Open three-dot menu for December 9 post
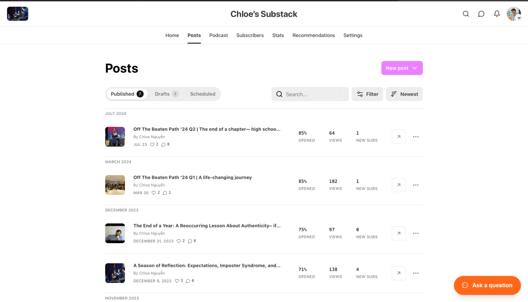The image size is (528, 302). click(415, 273)
